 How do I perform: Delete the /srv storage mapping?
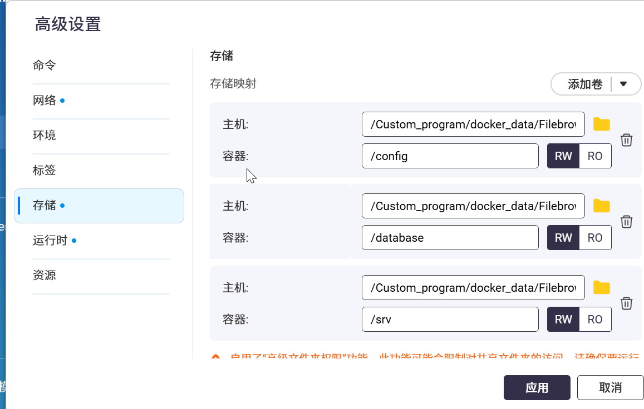[x=626, y=303]
